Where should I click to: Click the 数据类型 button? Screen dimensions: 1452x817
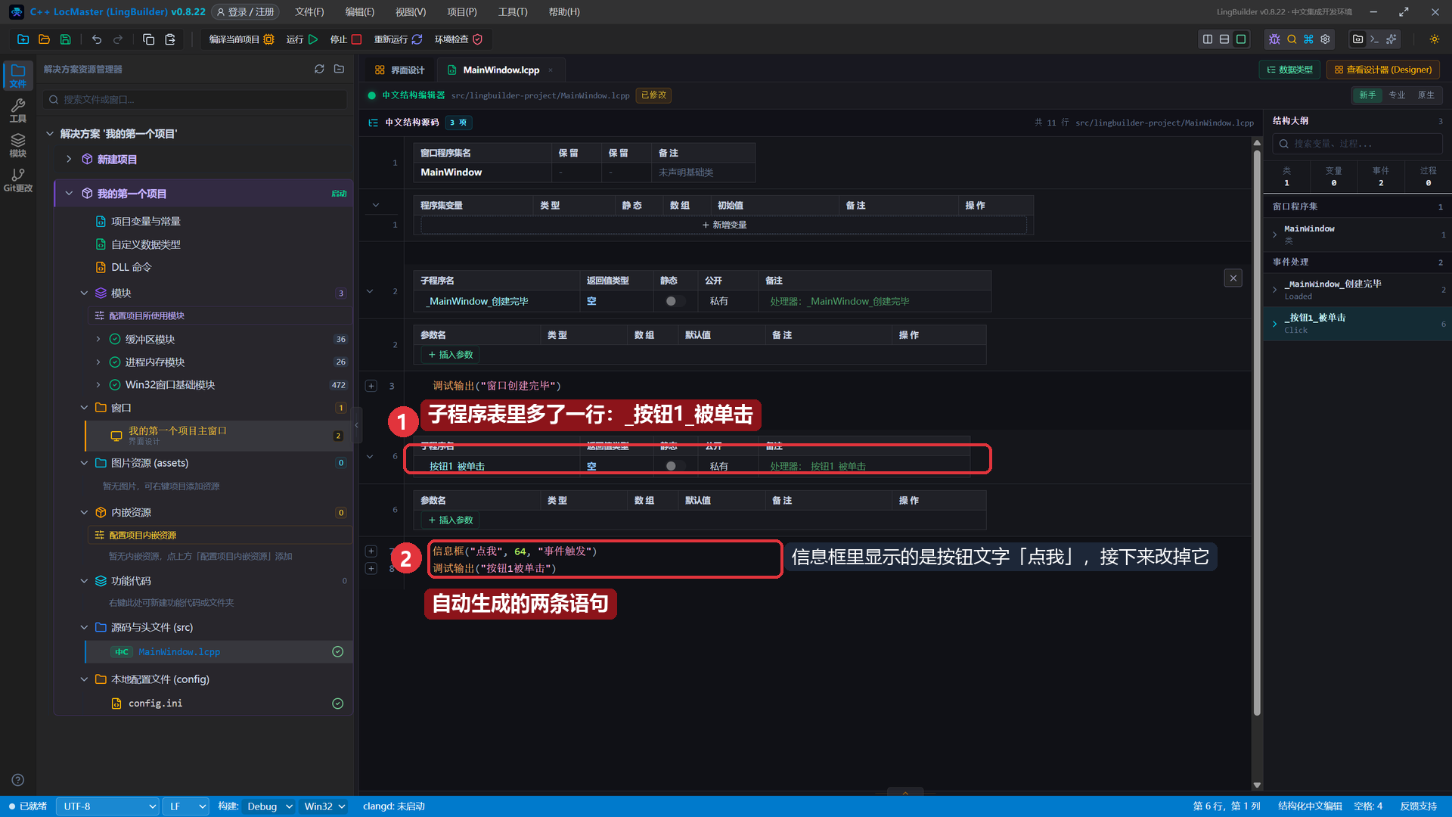coord(1290,70)
